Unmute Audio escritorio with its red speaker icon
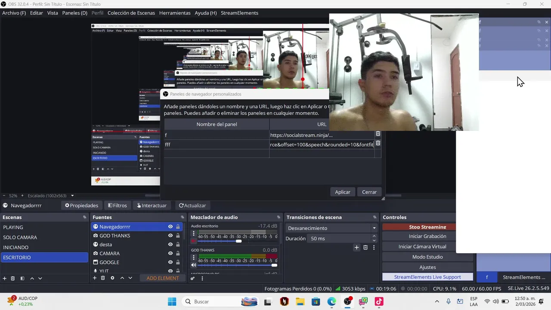The image size is (551, 310). tap(194, 241)
